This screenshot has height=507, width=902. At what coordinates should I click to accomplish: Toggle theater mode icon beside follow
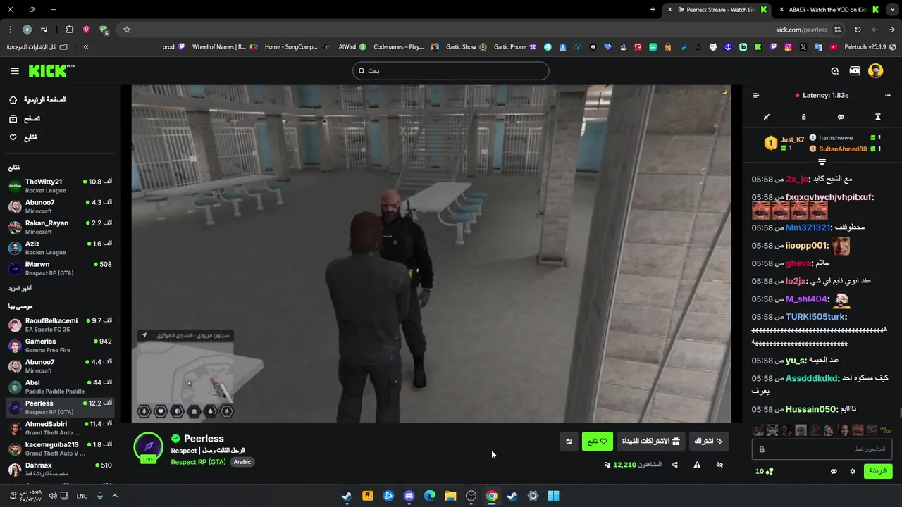tap(569, 442)
